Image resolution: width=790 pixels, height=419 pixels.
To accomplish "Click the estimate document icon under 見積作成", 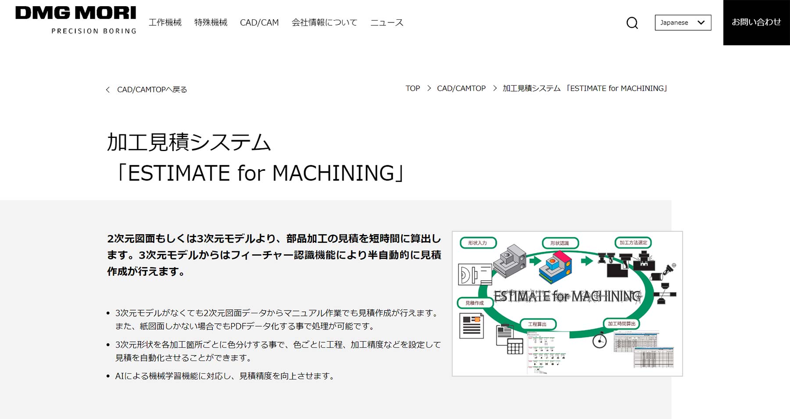I will click(471, 326).
